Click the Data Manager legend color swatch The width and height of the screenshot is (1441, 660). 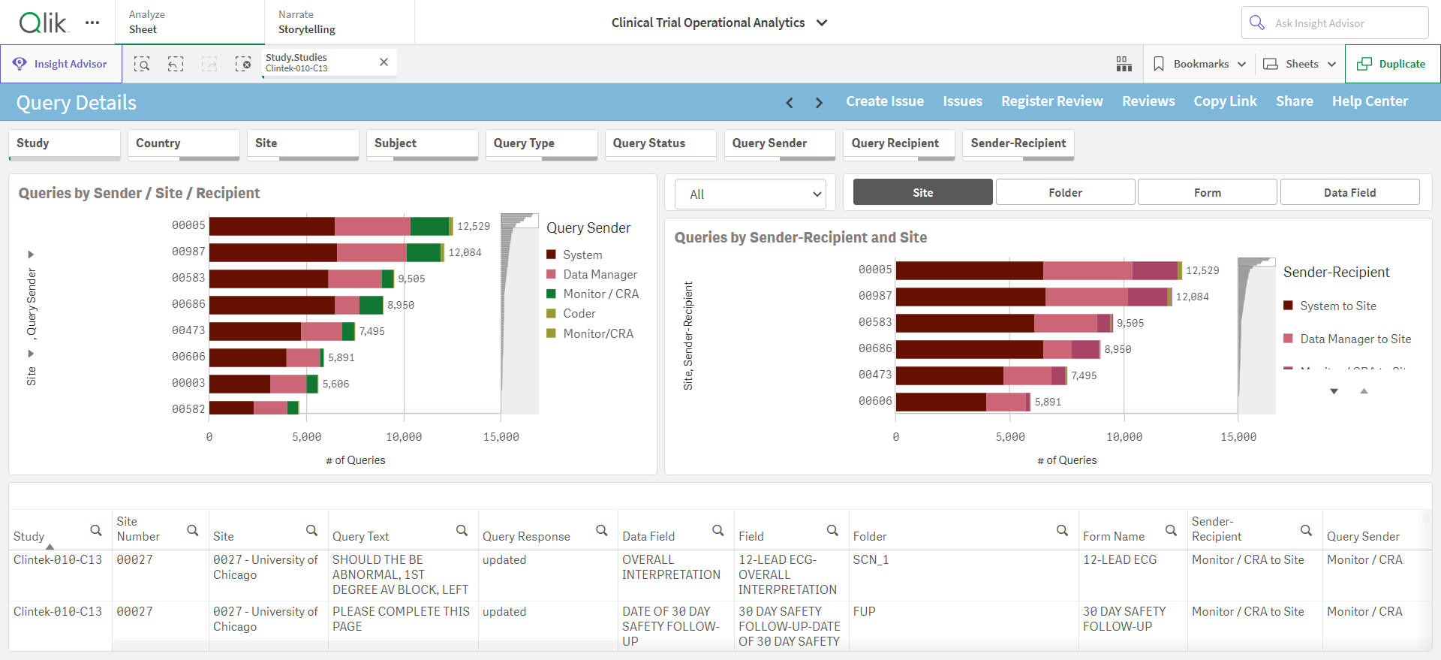(551, 274)
